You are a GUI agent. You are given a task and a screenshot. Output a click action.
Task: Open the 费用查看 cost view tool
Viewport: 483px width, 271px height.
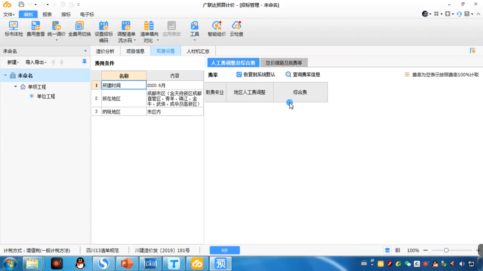point(35,29)
